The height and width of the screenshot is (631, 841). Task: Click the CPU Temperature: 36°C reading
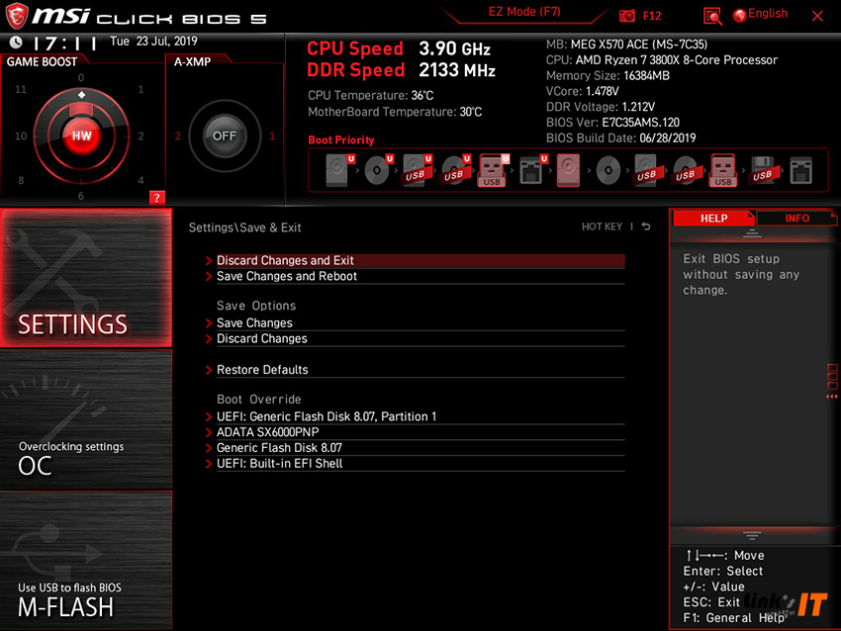(371, 95)
